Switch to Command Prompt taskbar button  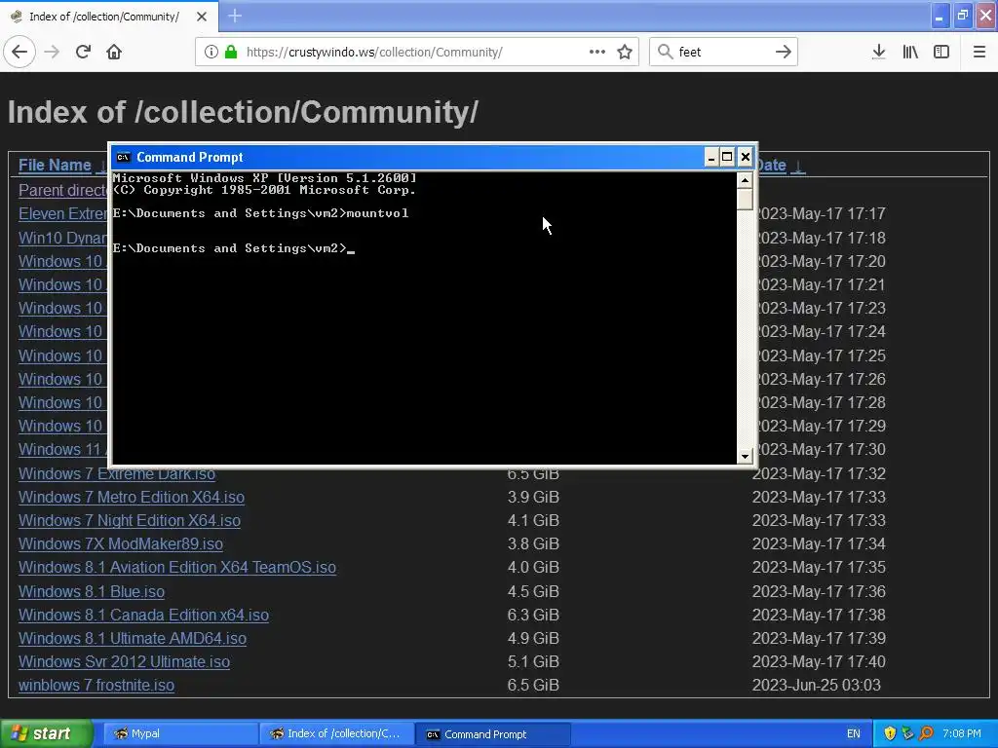tap(493, 734)
